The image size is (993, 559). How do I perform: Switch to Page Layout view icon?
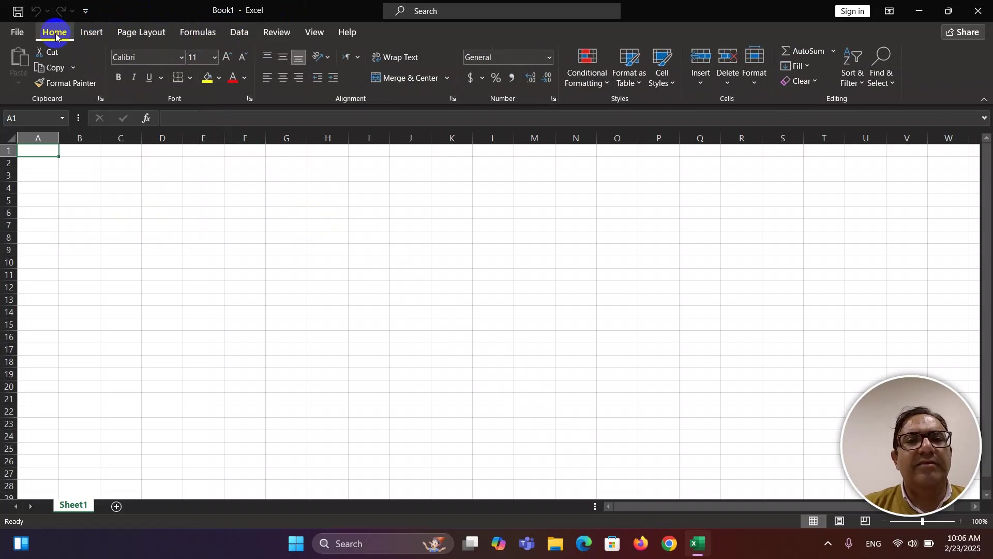(x=839, y=521)
